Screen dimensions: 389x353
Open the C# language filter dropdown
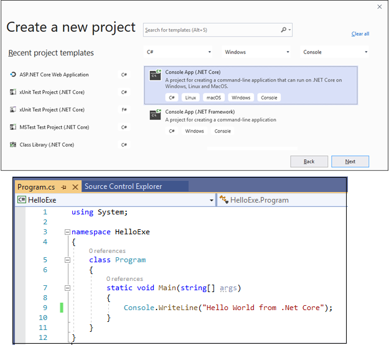click(x=177, y=52)
